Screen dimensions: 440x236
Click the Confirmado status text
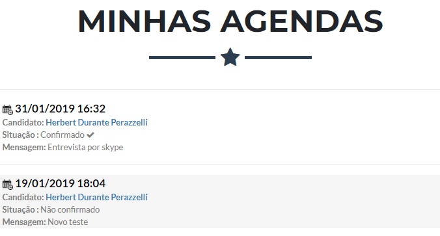(62, 135)
